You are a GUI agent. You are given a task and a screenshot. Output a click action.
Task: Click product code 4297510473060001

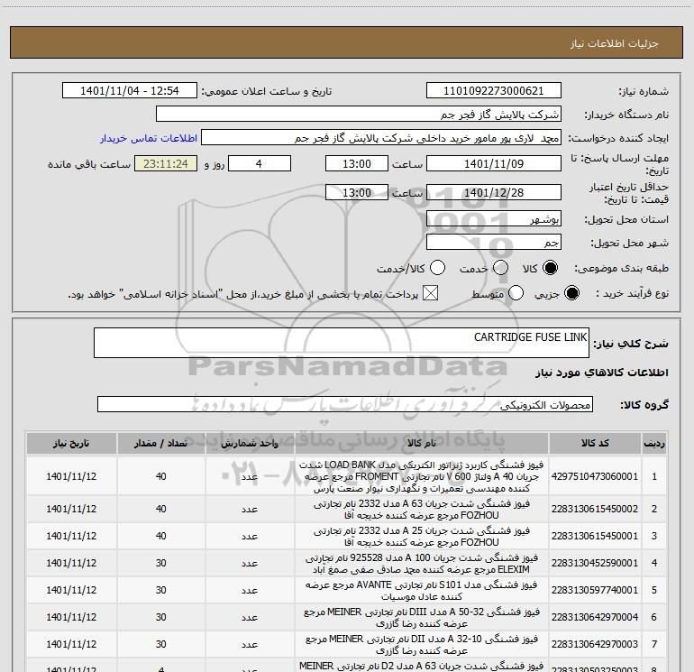[595, 476]
